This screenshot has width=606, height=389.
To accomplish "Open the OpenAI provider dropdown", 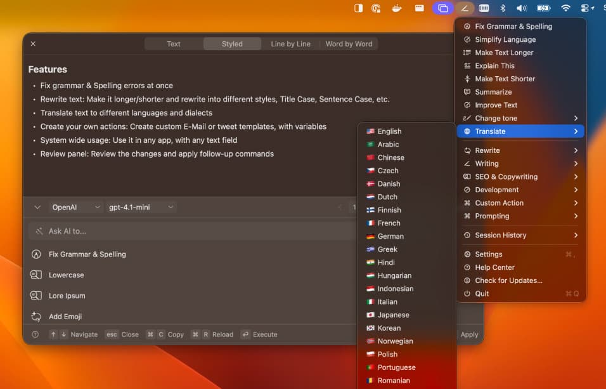I will coord(76,208).
